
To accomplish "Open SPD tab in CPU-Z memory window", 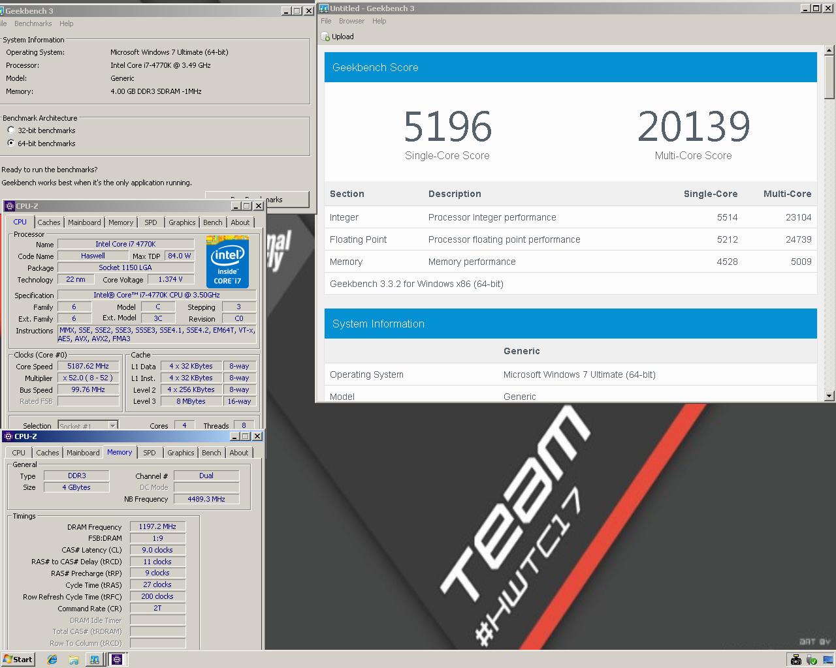I will point(150,453).
